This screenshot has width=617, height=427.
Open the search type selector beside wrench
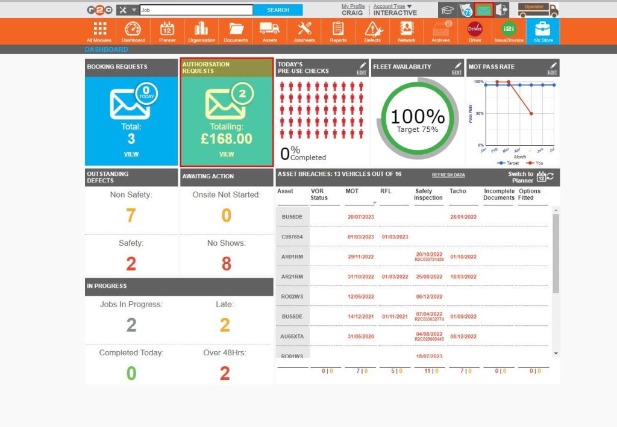point(127,10)
